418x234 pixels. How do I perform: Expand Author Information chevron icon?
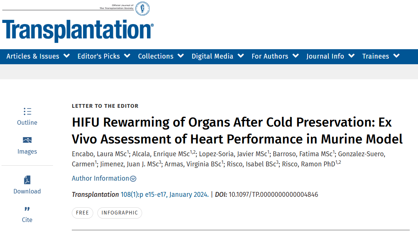click(133, 179)
